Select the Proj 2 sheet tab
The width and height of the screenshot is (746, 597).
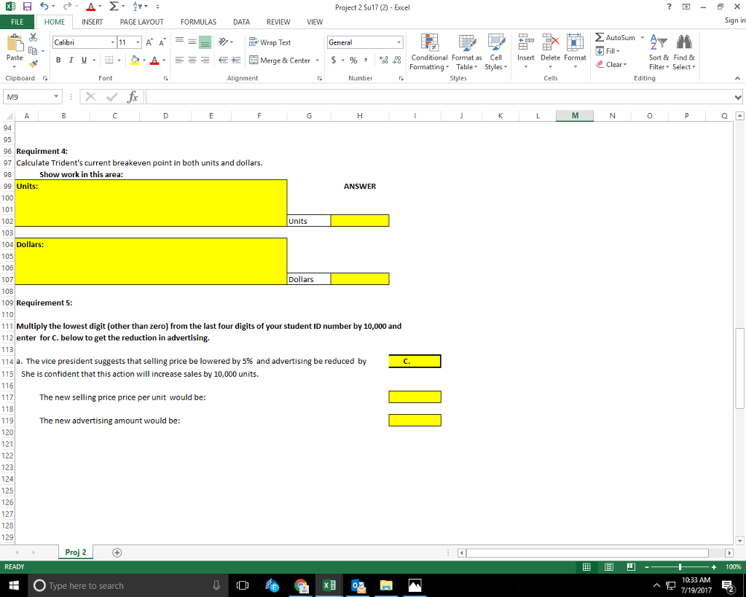[75, 552]
